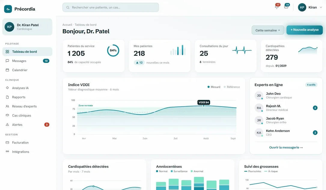Click the Dr. Kiran Patel sidebar avatar
Viewport: 326px width, 190px height.
point(9,27)
